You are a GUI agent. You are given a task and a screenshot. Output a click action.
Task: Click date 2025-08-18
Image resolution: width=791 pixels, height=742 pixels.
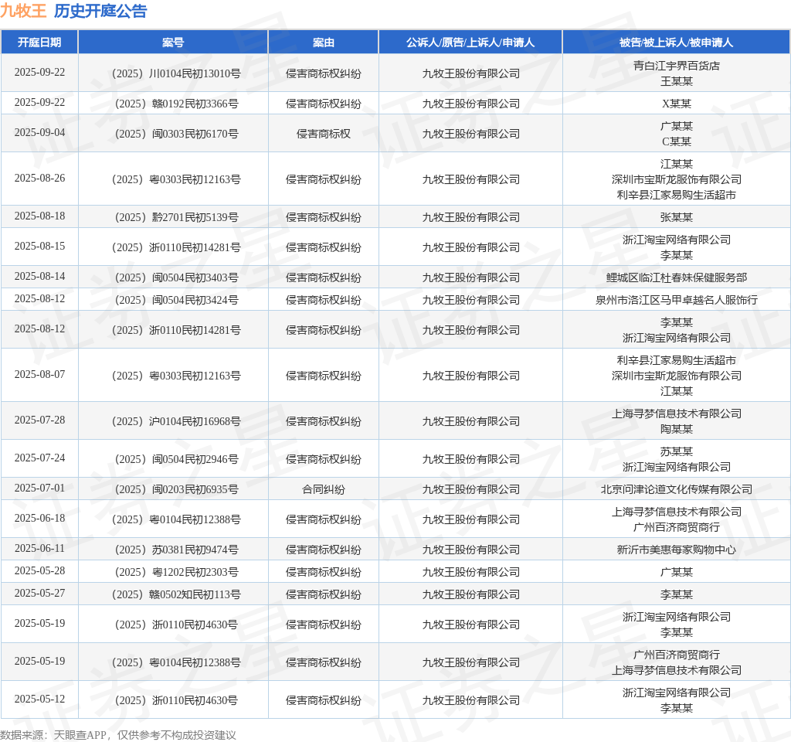[x=39, y=216]
